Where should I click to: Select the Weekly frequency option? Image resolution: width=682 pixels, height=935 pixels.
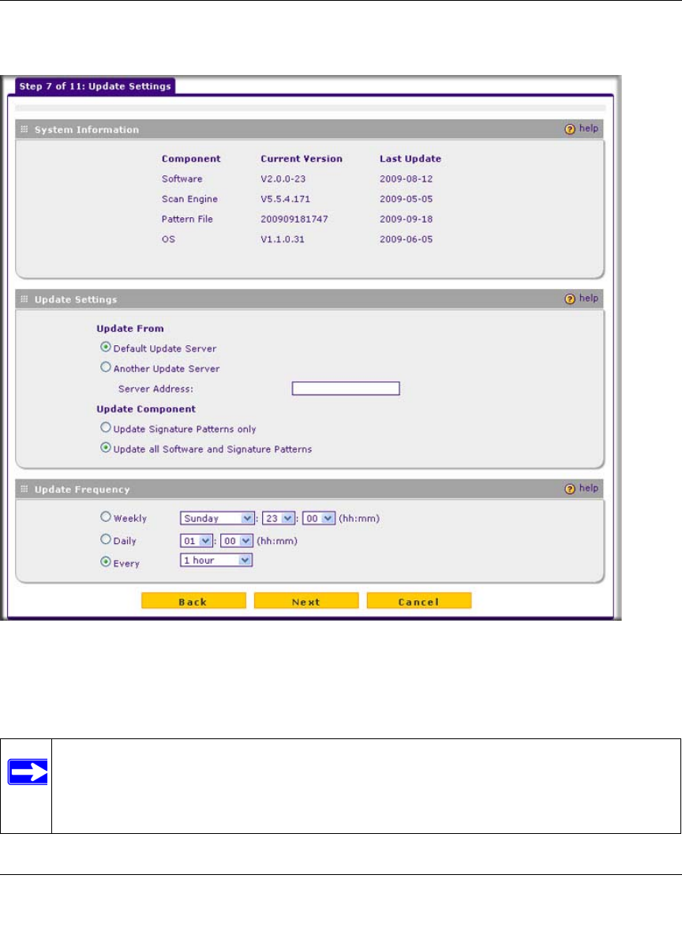pyautogui.click(x=106, y=517)
